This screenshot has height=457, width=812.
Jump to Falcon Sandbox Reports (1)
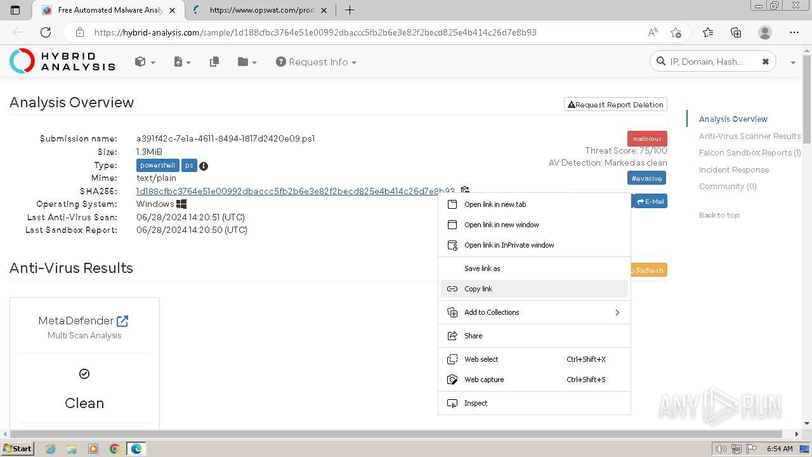pos(750,153)
